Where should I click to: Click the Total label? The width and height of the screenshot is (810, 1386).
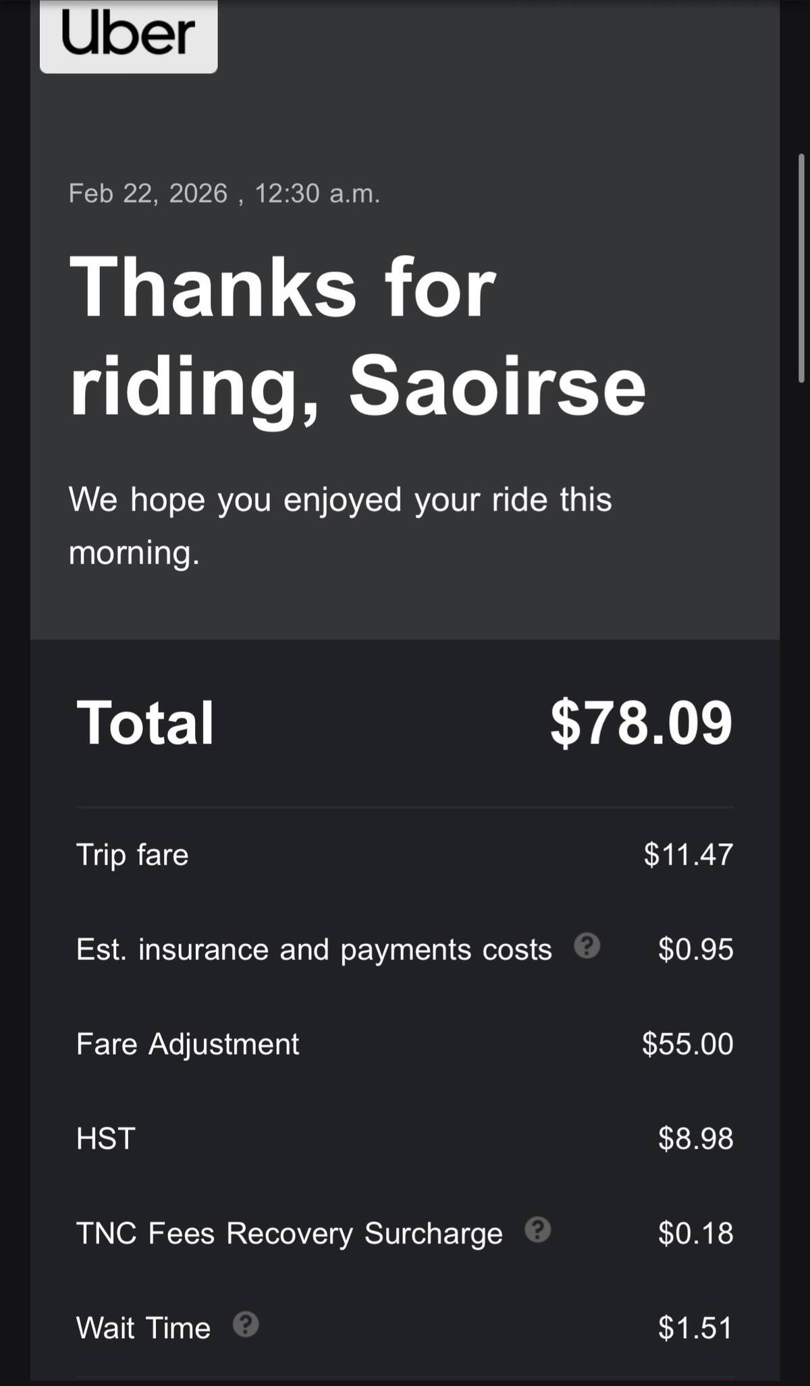tap(145, 723)
